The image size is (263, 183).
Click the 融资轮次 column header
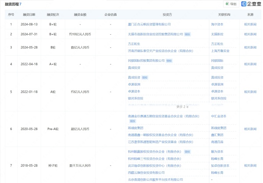click(x=53, y=14)
